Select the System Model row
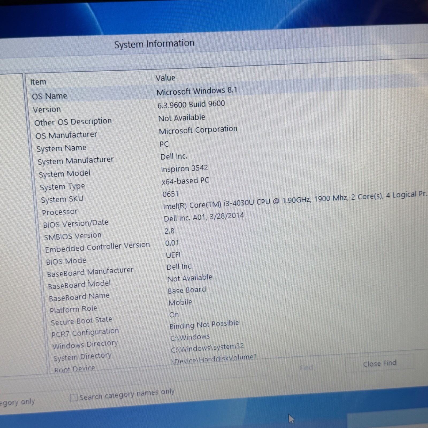428x428 pixels. point(64,174)
